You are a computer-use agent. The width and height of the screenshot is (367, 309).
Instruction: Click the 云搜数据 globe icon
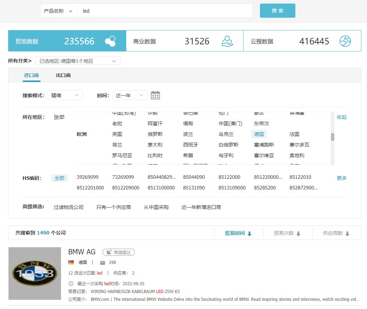(x=345, y=41)
